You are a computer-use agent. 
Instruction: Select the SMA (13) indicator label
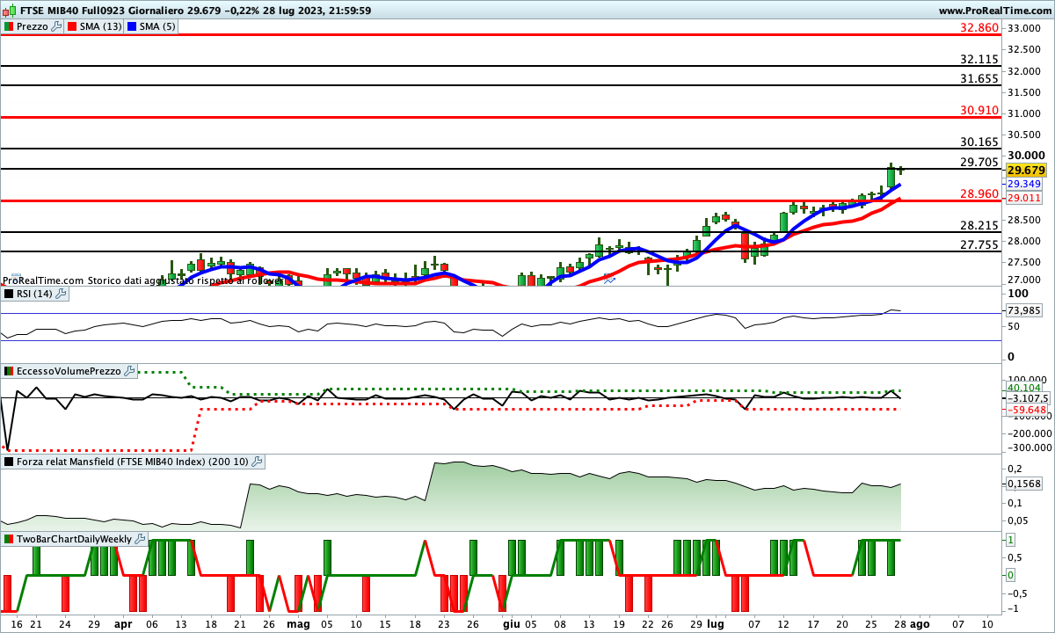tap(101, 26)
